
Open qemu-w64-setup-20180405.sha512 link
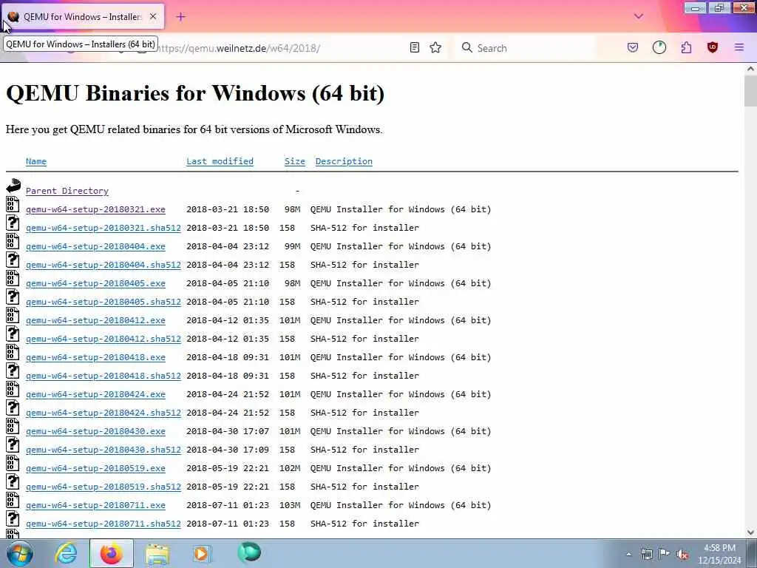pyautogui.click(x=103, y=302)
